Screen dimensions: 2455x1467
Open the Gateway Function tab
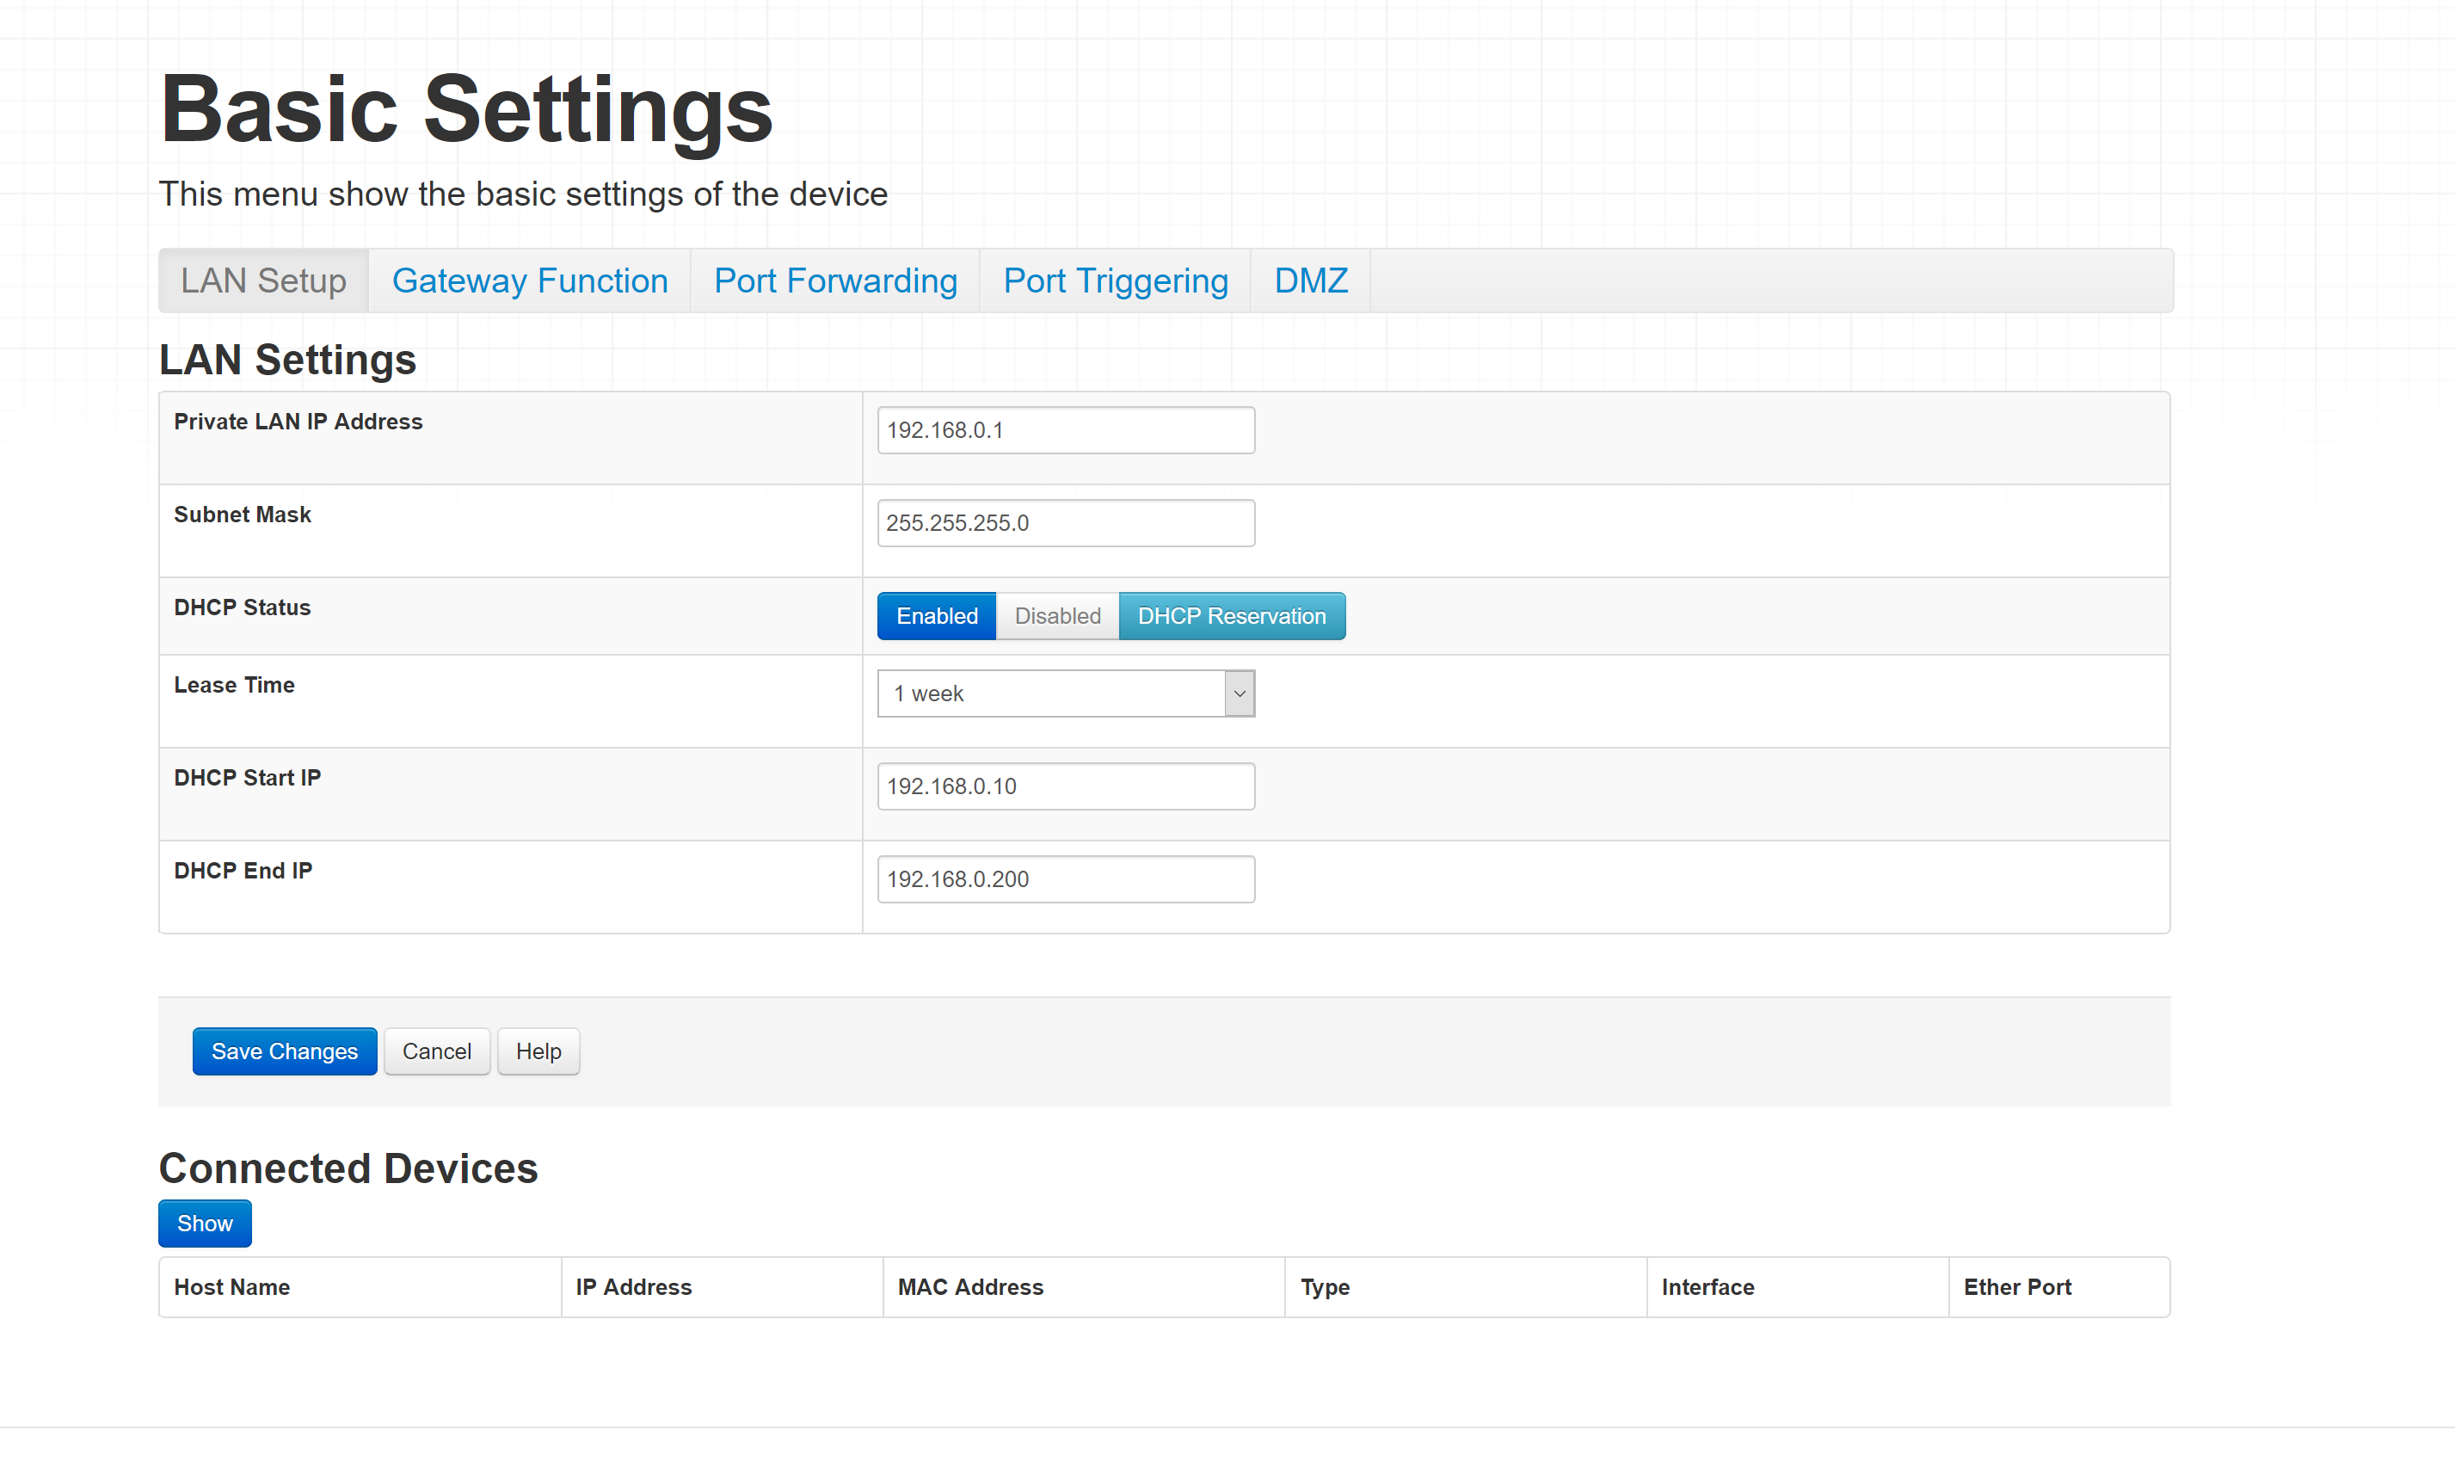tap(530, 280)
